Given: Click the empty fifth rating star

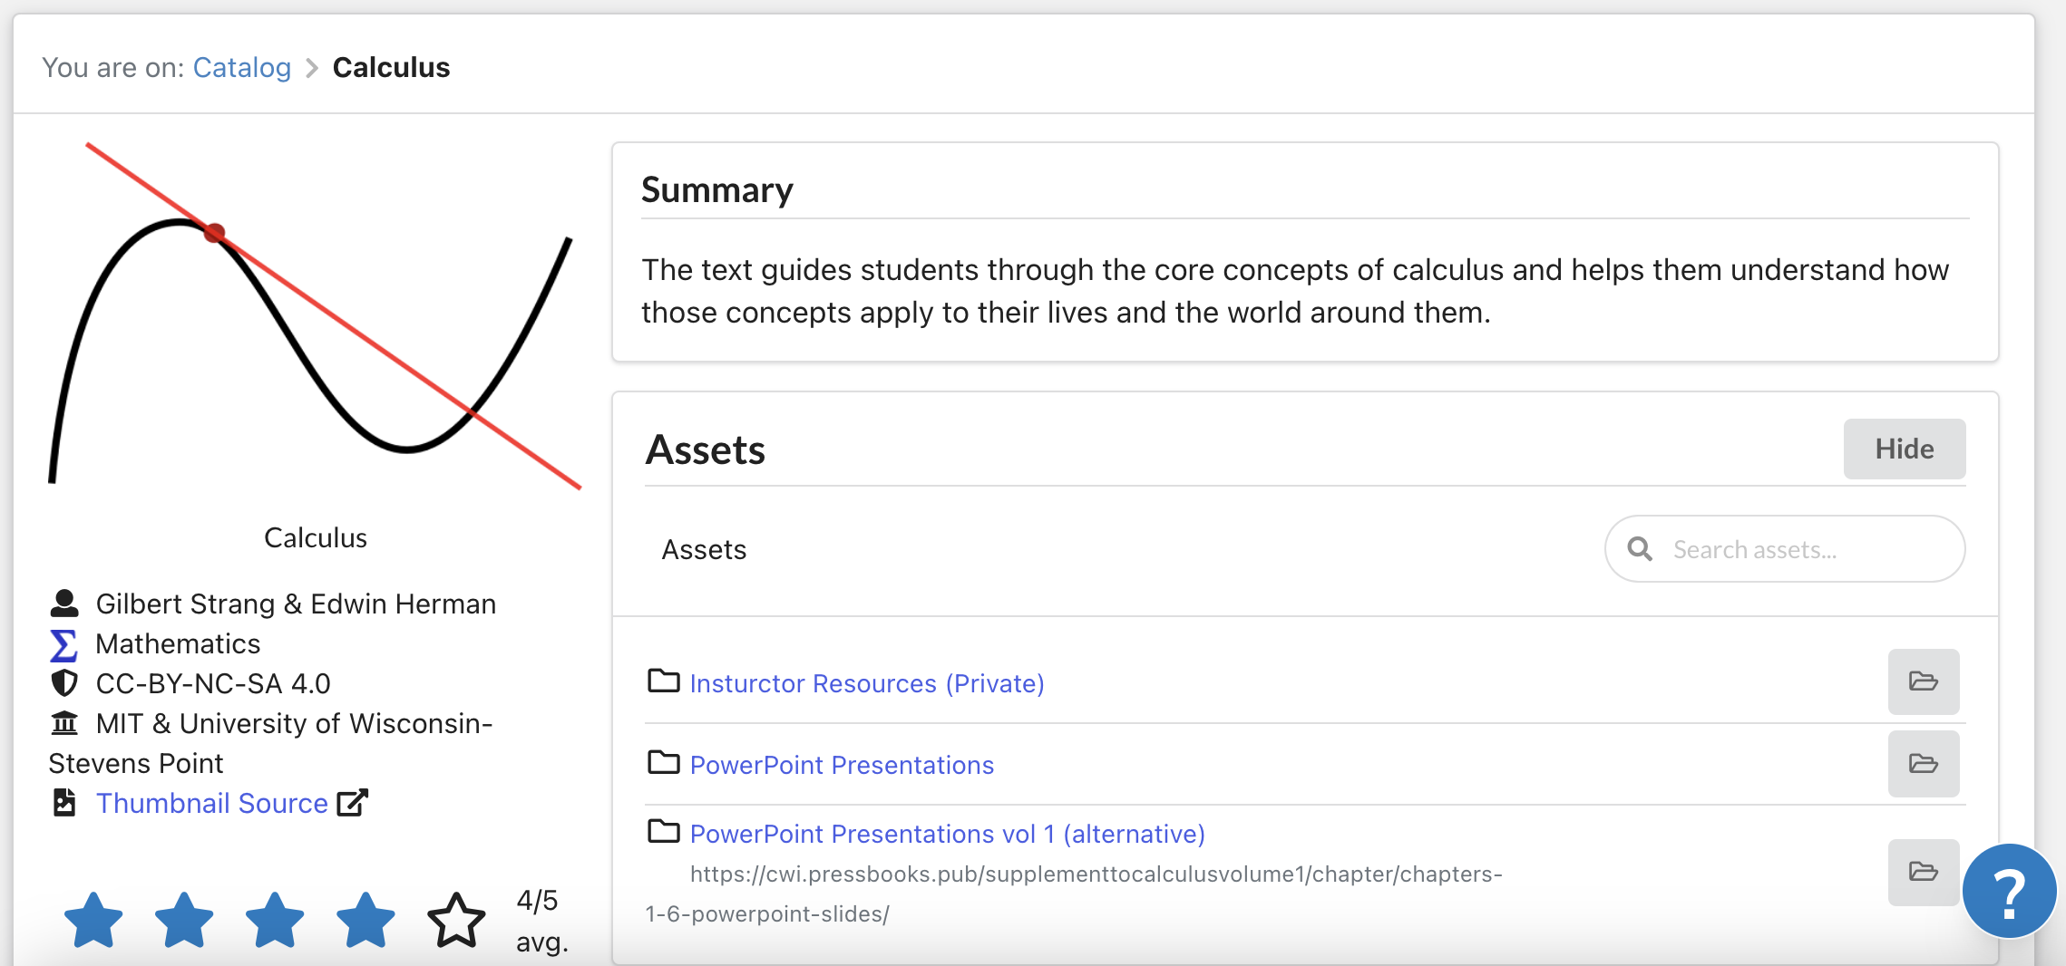Looking at the screenshot, I should [x=456, y=920].
